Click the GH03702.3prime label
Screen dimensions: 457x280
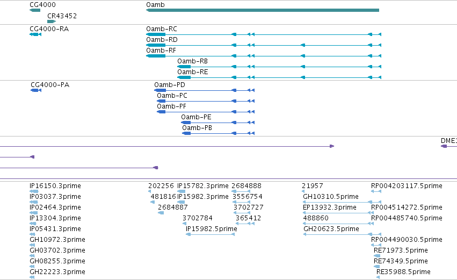(x=57, y=250)
